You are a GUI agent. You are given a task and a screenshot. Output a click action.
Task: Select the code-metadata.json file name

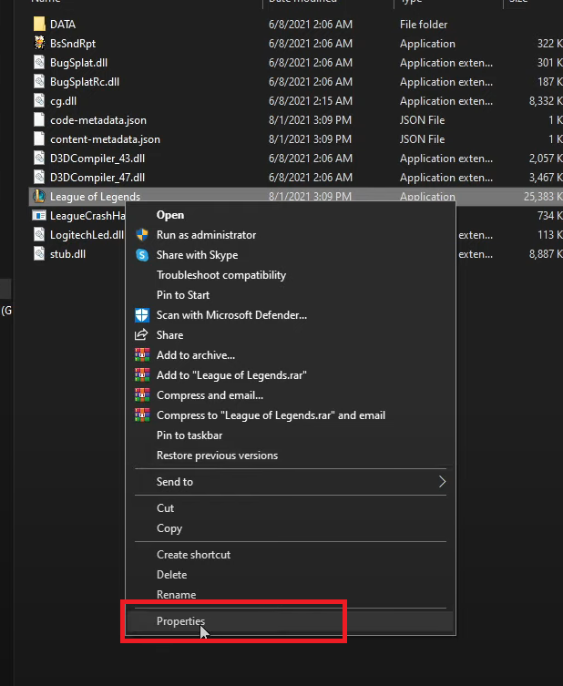coord(98,120)
